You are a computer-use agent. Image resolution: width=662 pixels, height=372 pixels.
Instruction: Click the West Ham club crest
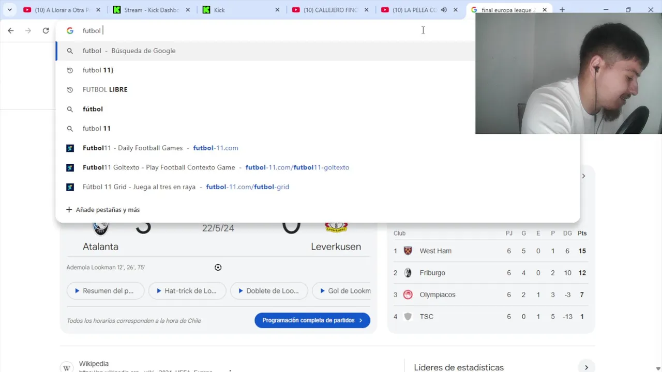pyautogui.click(x=408, y=251)
